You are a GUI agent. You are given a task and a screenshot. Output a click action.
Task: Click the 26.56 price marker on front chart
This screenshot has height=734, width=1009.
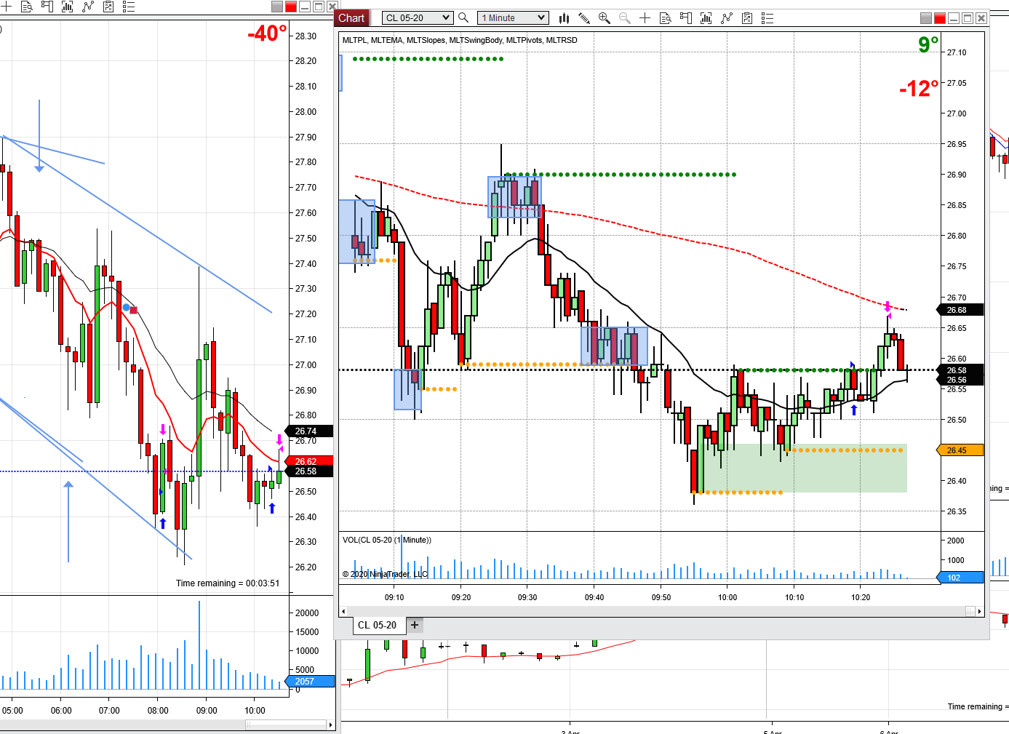pos(961,380)
